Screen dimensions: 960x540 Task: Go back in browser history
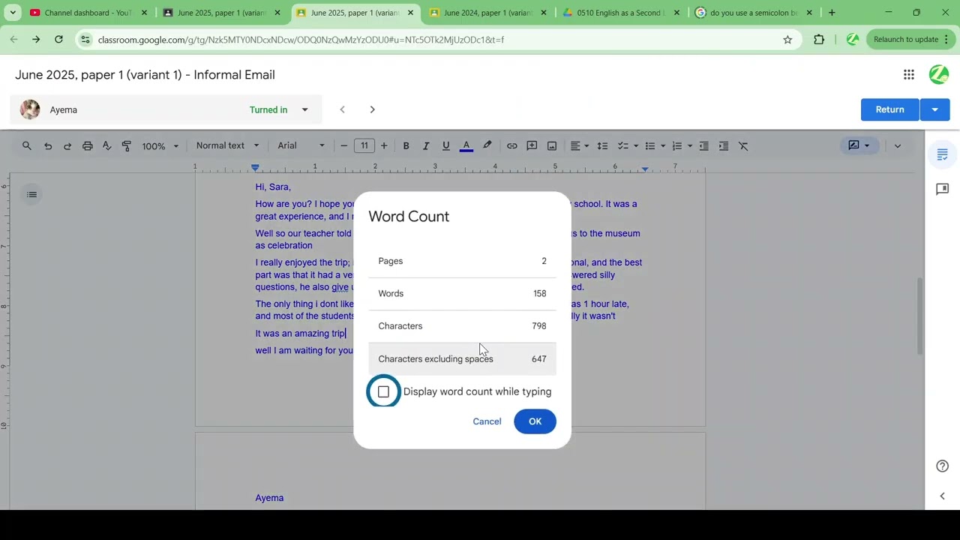click(x=13, y=40)
